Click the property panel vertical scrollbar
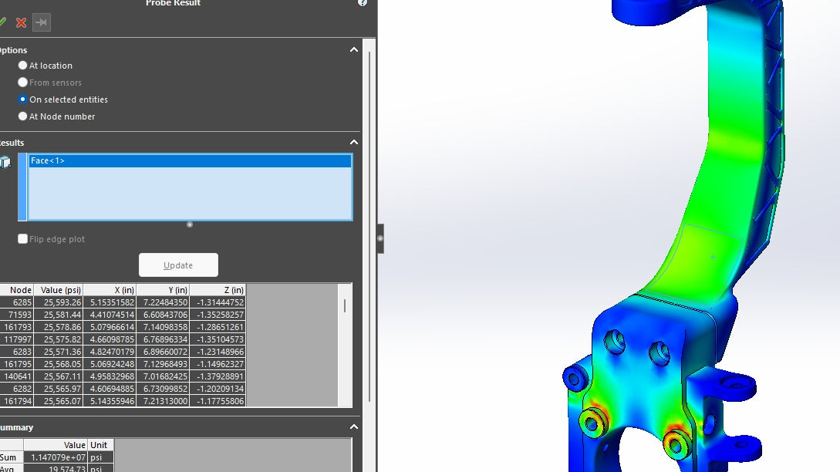This screenshot has width=840, height=472. click(369, 225)
